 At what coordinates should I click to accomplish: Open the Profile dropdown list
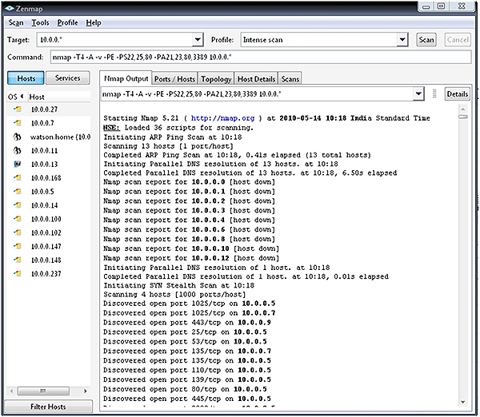402,40
